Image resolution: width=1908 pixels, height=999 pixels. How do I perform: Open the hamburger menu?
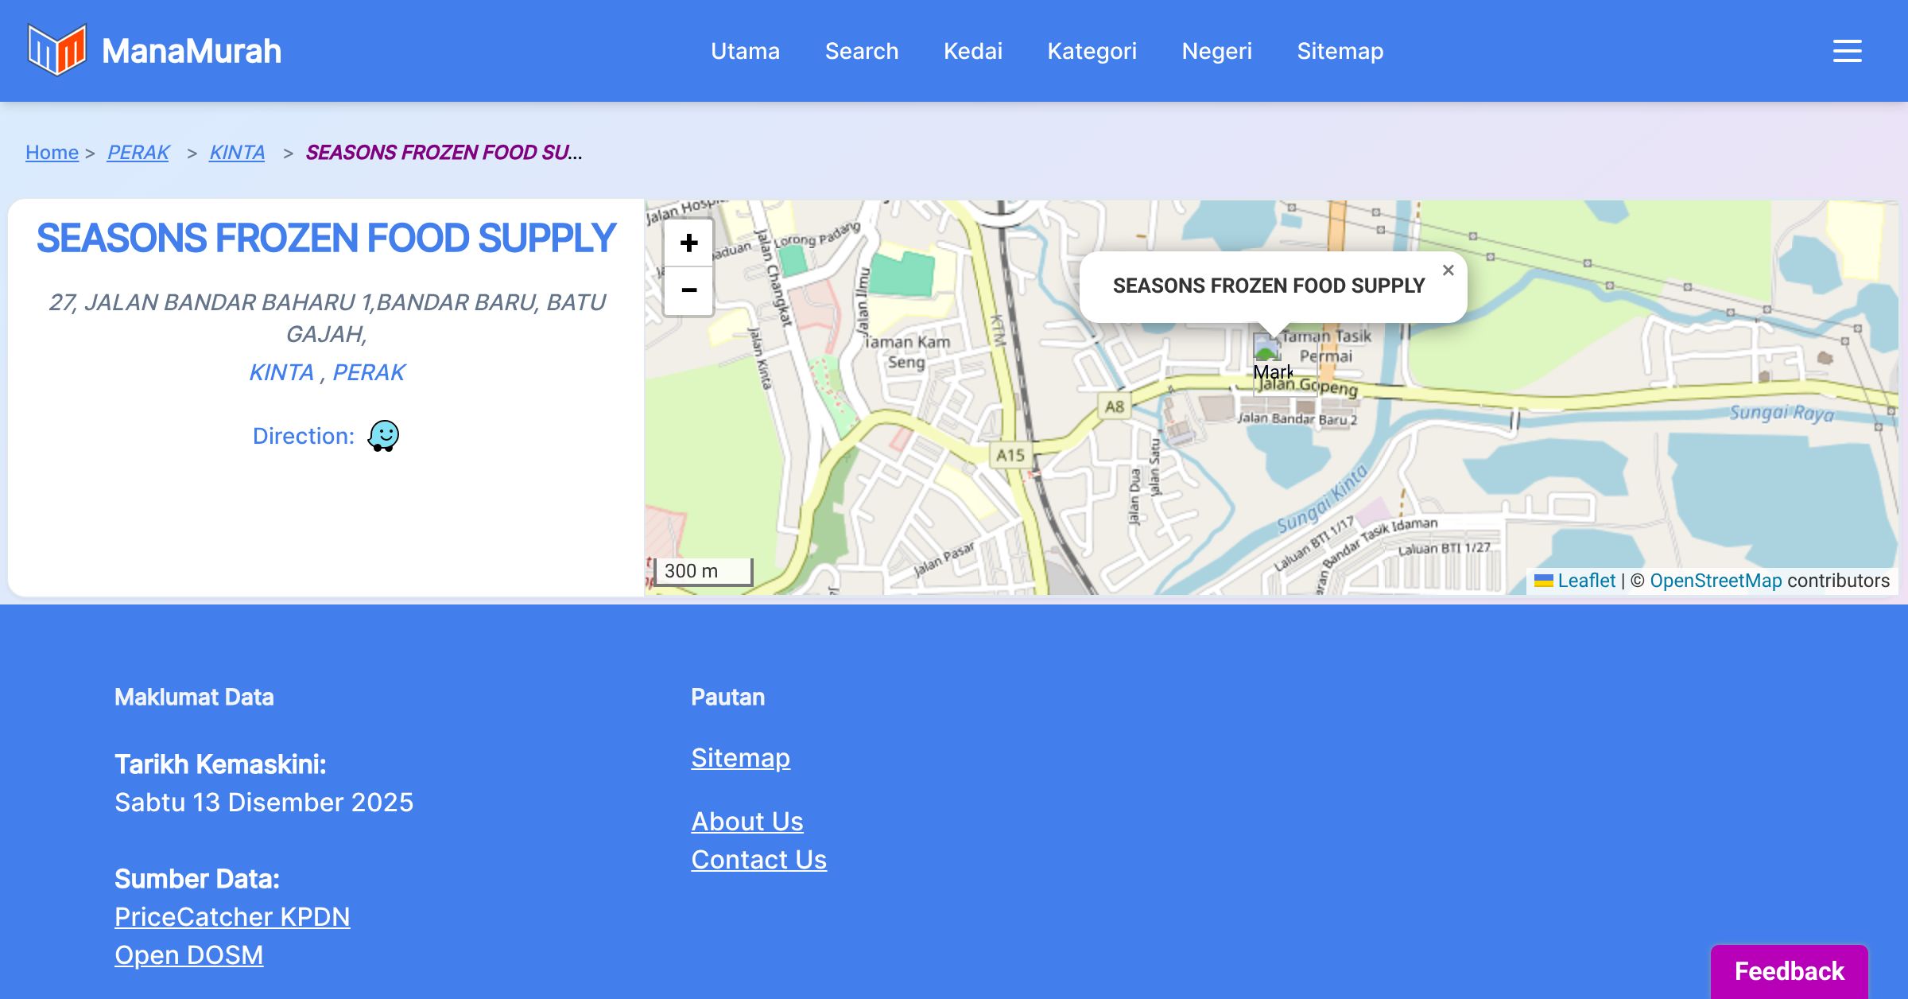[x=1847, y=51]
